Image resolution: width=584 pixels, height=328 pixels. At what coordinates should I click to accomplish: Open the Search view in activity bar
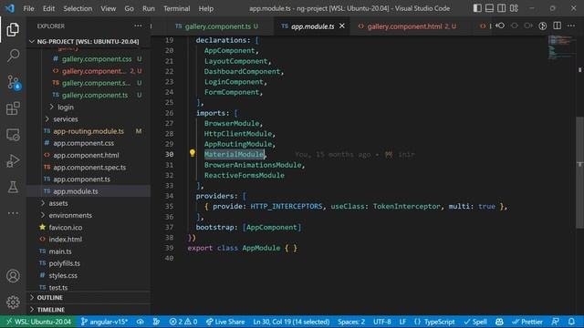pos(13,56)
